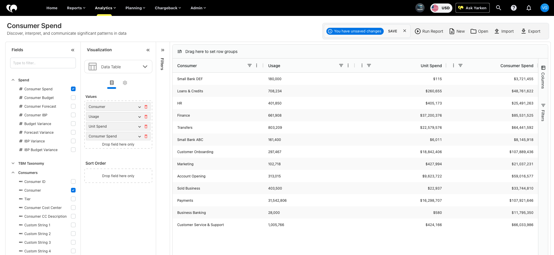Open the Usage column options menu
The width and height of the screenshot is (554, 255).
coord(348,66)
